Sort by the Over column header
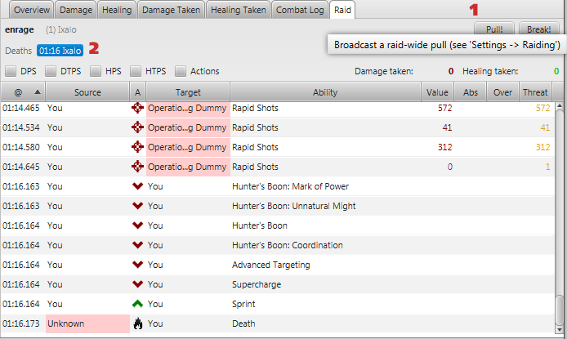567x339 pixels. tap(503, 92)
